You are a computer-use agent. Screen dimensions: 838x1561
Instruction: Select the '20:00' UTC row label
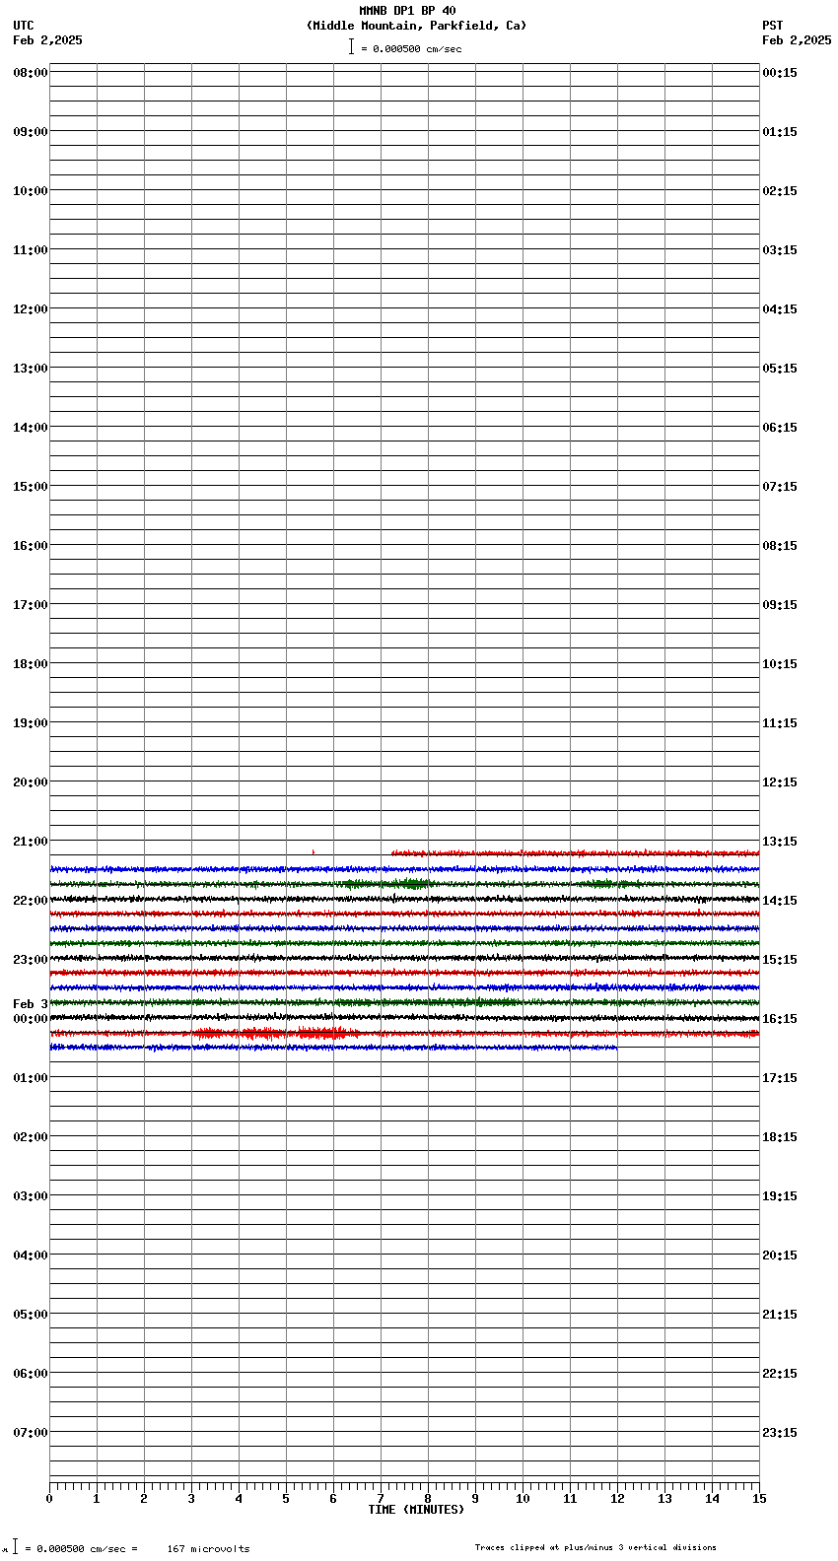(30, 782)
